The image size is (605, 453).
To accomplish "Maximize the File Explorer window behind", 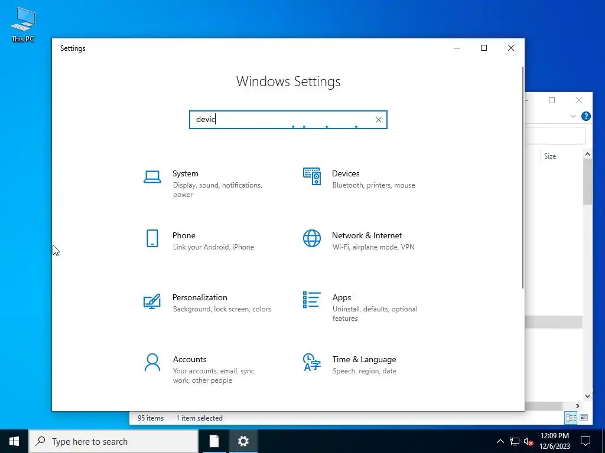I will 552,100.
